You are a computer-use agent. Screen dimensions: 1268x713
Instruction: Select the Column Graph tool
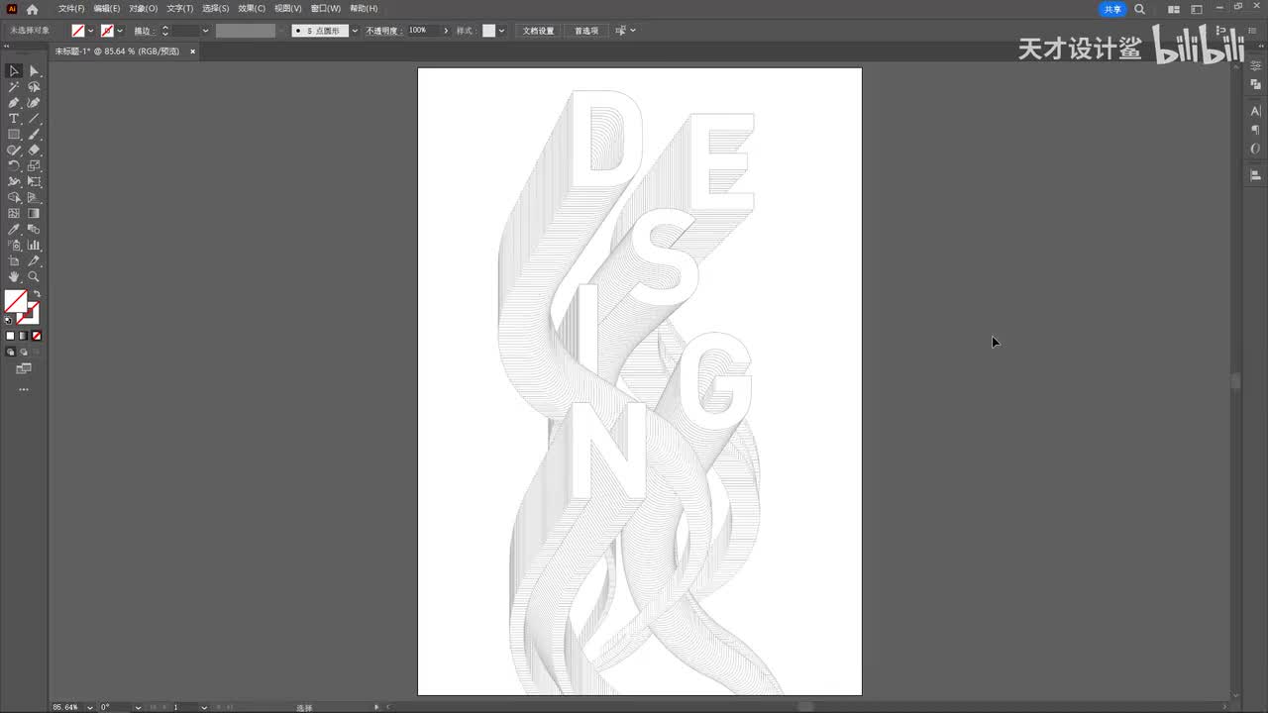click(34, 246)
